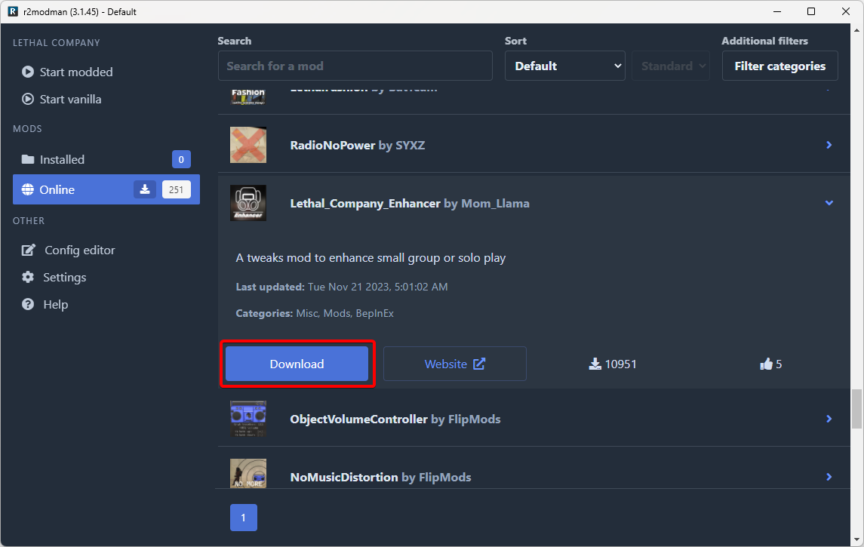Download the Lethal_Company_Enhancer mod
This screenshot has height=547, width=864.
pos(297,364)
